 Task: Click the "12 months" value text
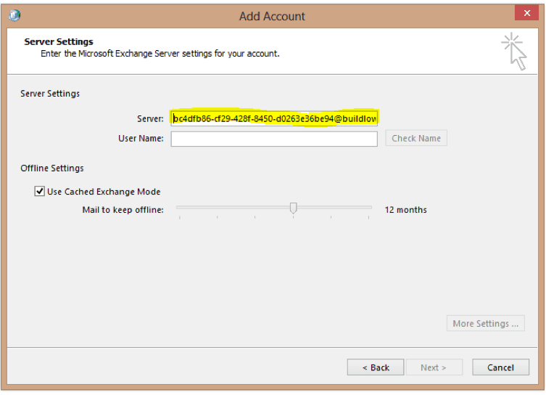point(405,210)
